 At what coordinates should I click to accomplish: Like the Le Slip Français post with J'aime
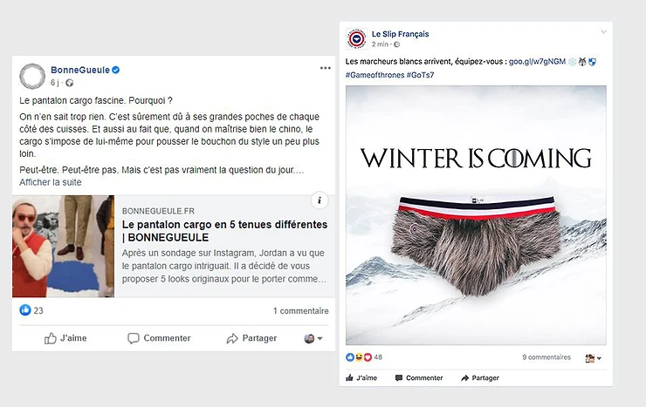[361, 378]
